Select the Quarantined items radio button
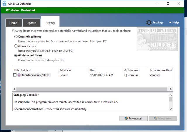Viewport: 187px width, 132px height. tap(16, 37)
